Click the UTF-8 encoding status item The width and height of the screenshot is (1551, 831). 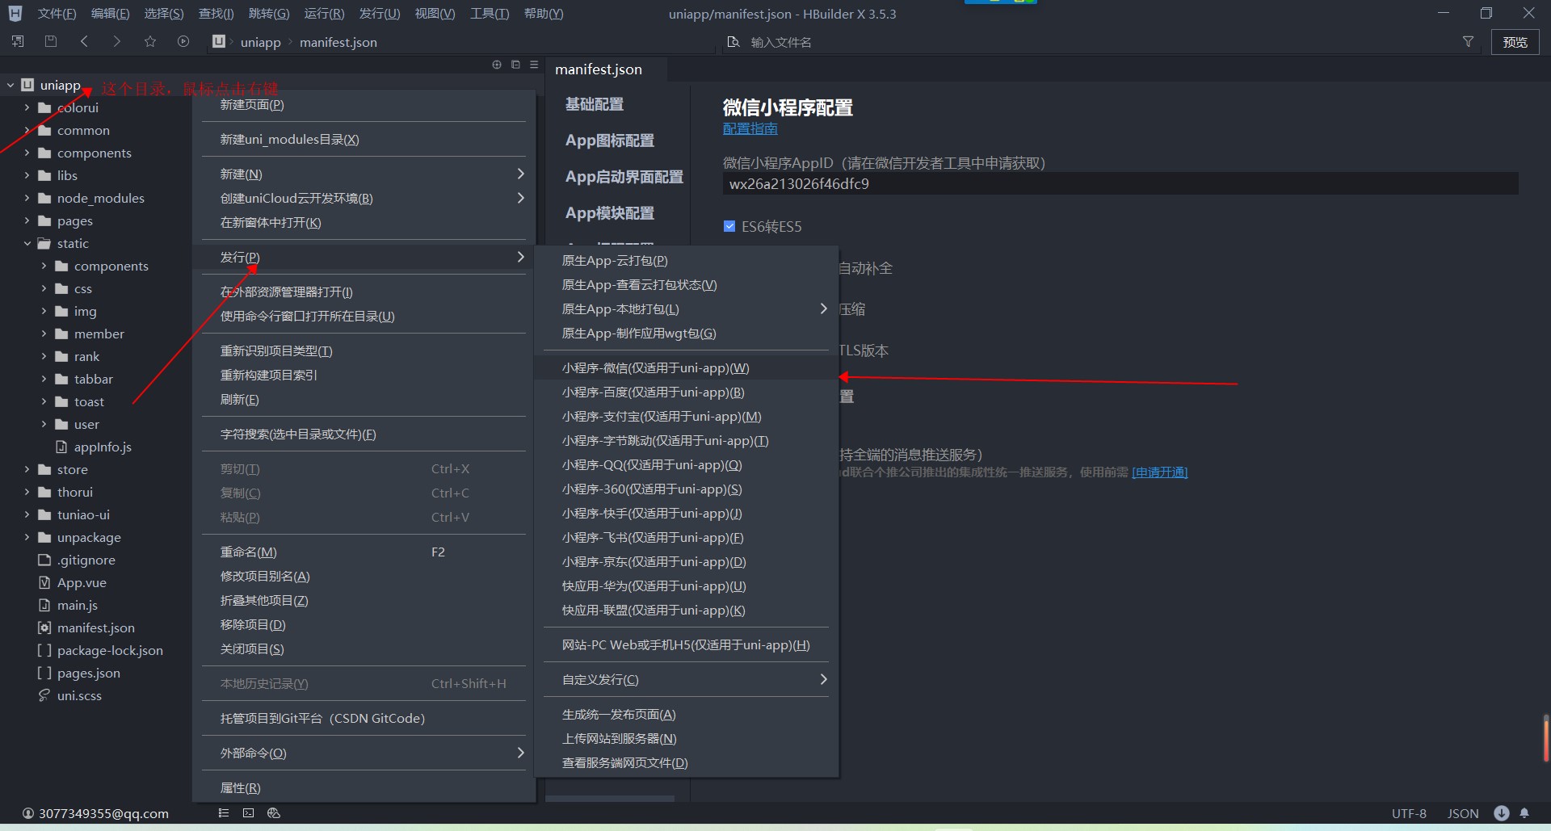(1409, 813)
